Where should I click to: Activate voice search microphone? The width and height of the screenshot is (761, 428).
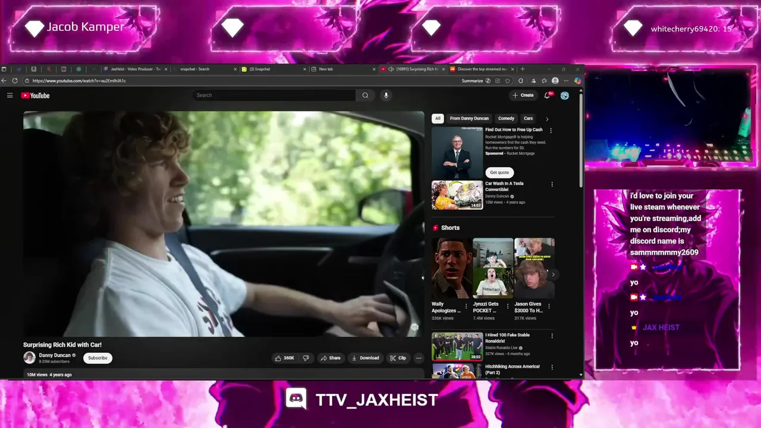(386, 95)
